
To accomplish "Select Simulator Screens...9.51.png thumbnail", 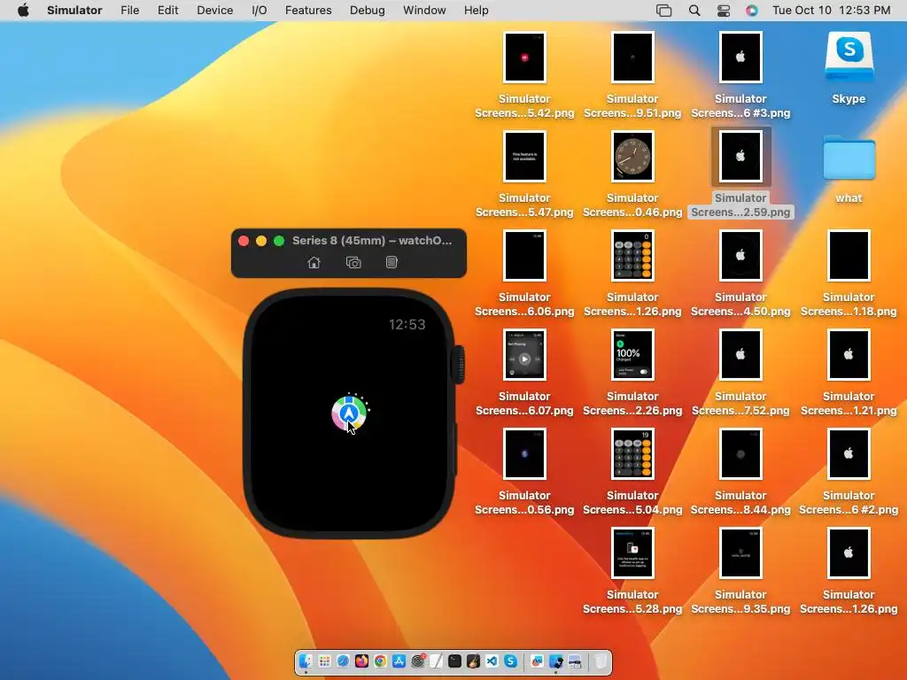I will pyautogui.click(x=632, y=57).
